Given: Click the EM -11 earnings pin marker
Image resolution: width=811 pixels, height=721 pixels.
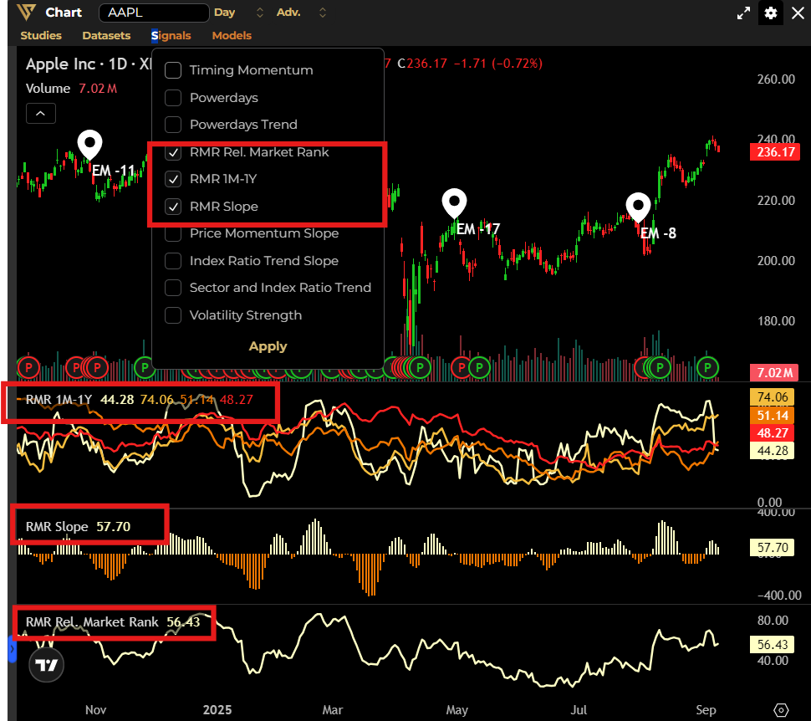Looking at the screenshot, I should tap(89, 145).
